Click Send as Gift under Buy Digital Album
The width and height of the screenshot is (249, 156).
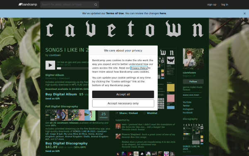(x=53, y=99)
